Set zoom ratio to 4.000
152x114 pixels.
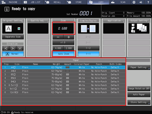58,48
